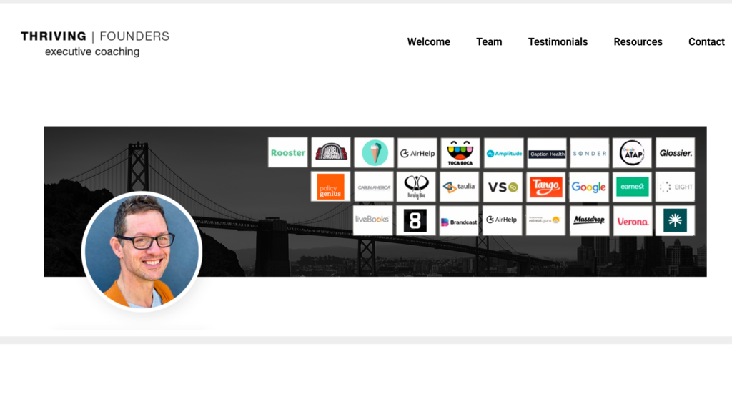Click the Amplitude logo tile
This screenshot has height=417, width=732.
[x=504, y=153]
